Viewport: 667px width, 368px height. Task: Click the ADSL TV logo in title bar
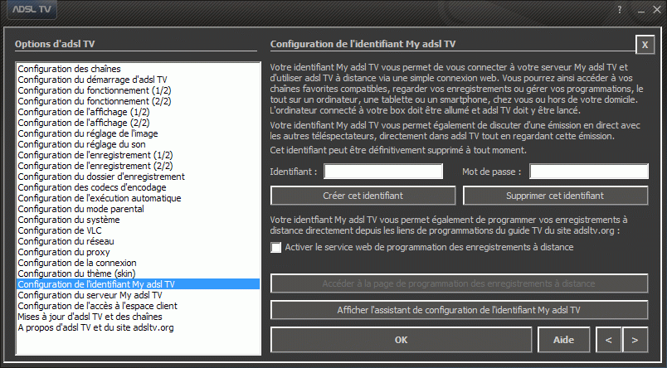coord(31,9)
